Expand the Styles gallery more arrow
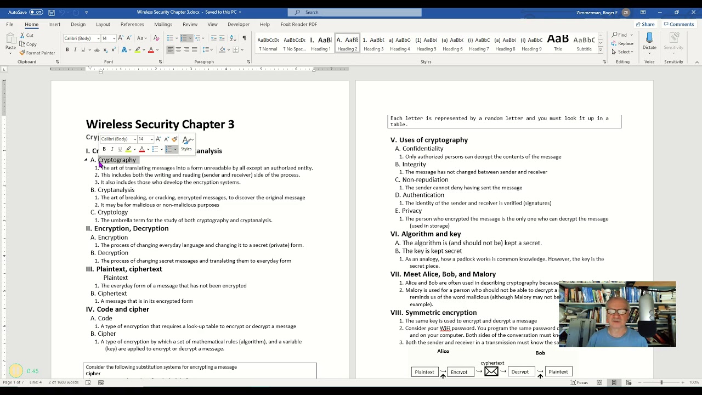Screen dimensions: 702x395 [600, 50]
